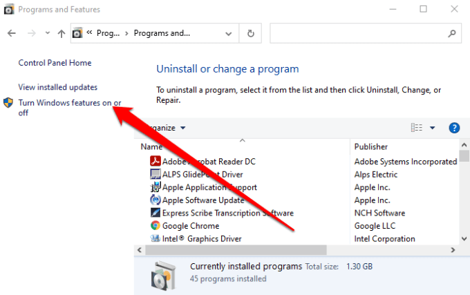
Task: Open Control Panel Home link
Action: pos(55,63)
